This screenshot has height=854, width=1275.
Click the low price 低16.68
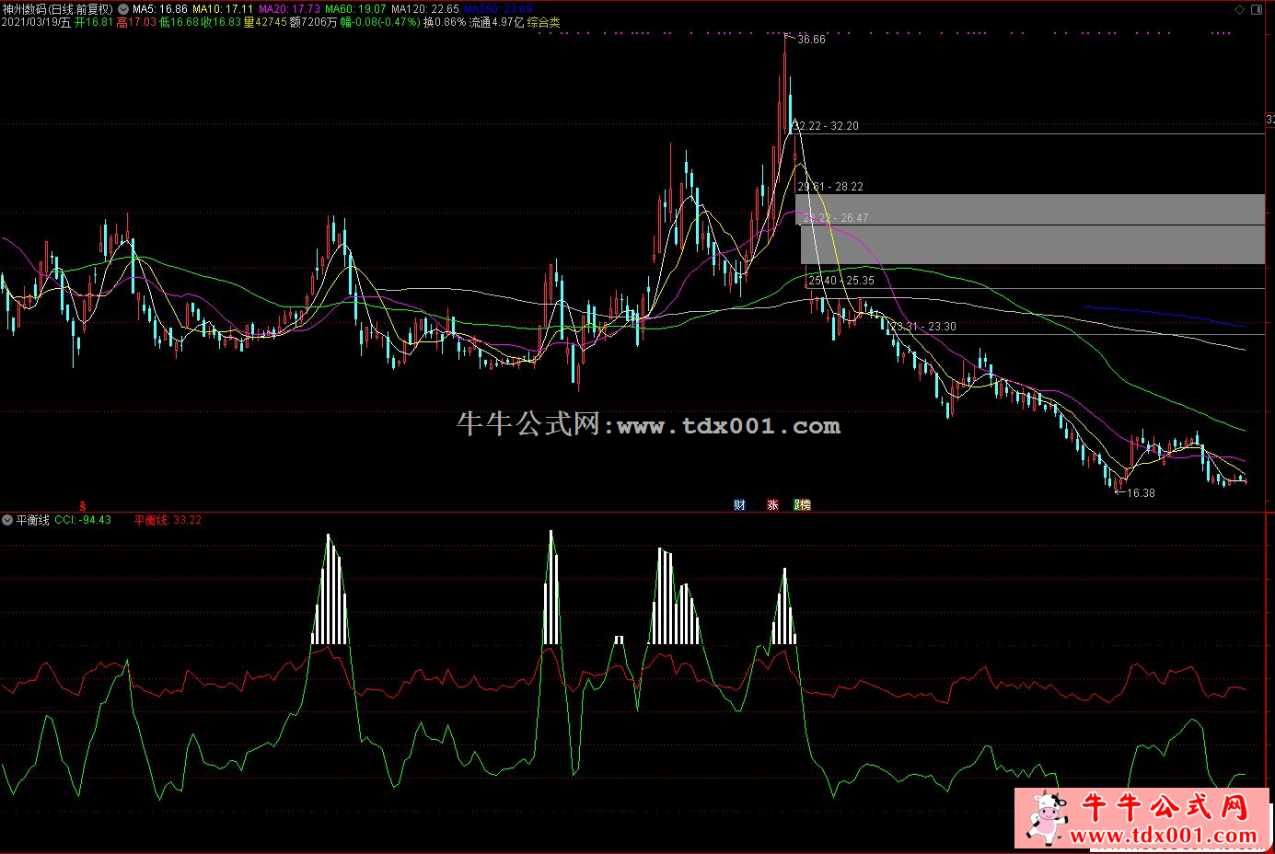tap(179, 22)
